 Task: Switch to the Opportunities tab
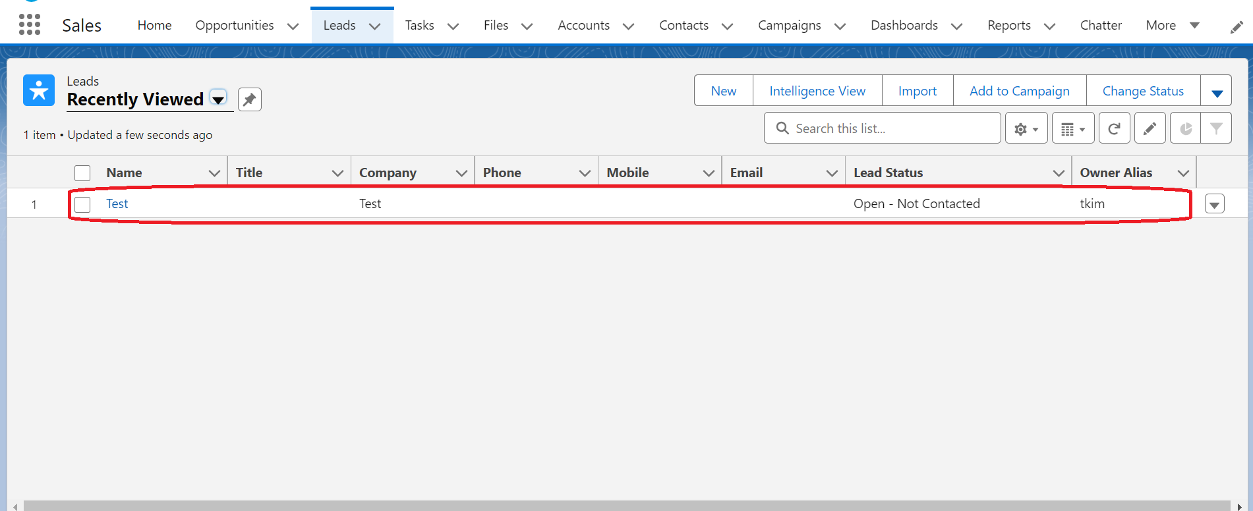(x=235, y=26)
